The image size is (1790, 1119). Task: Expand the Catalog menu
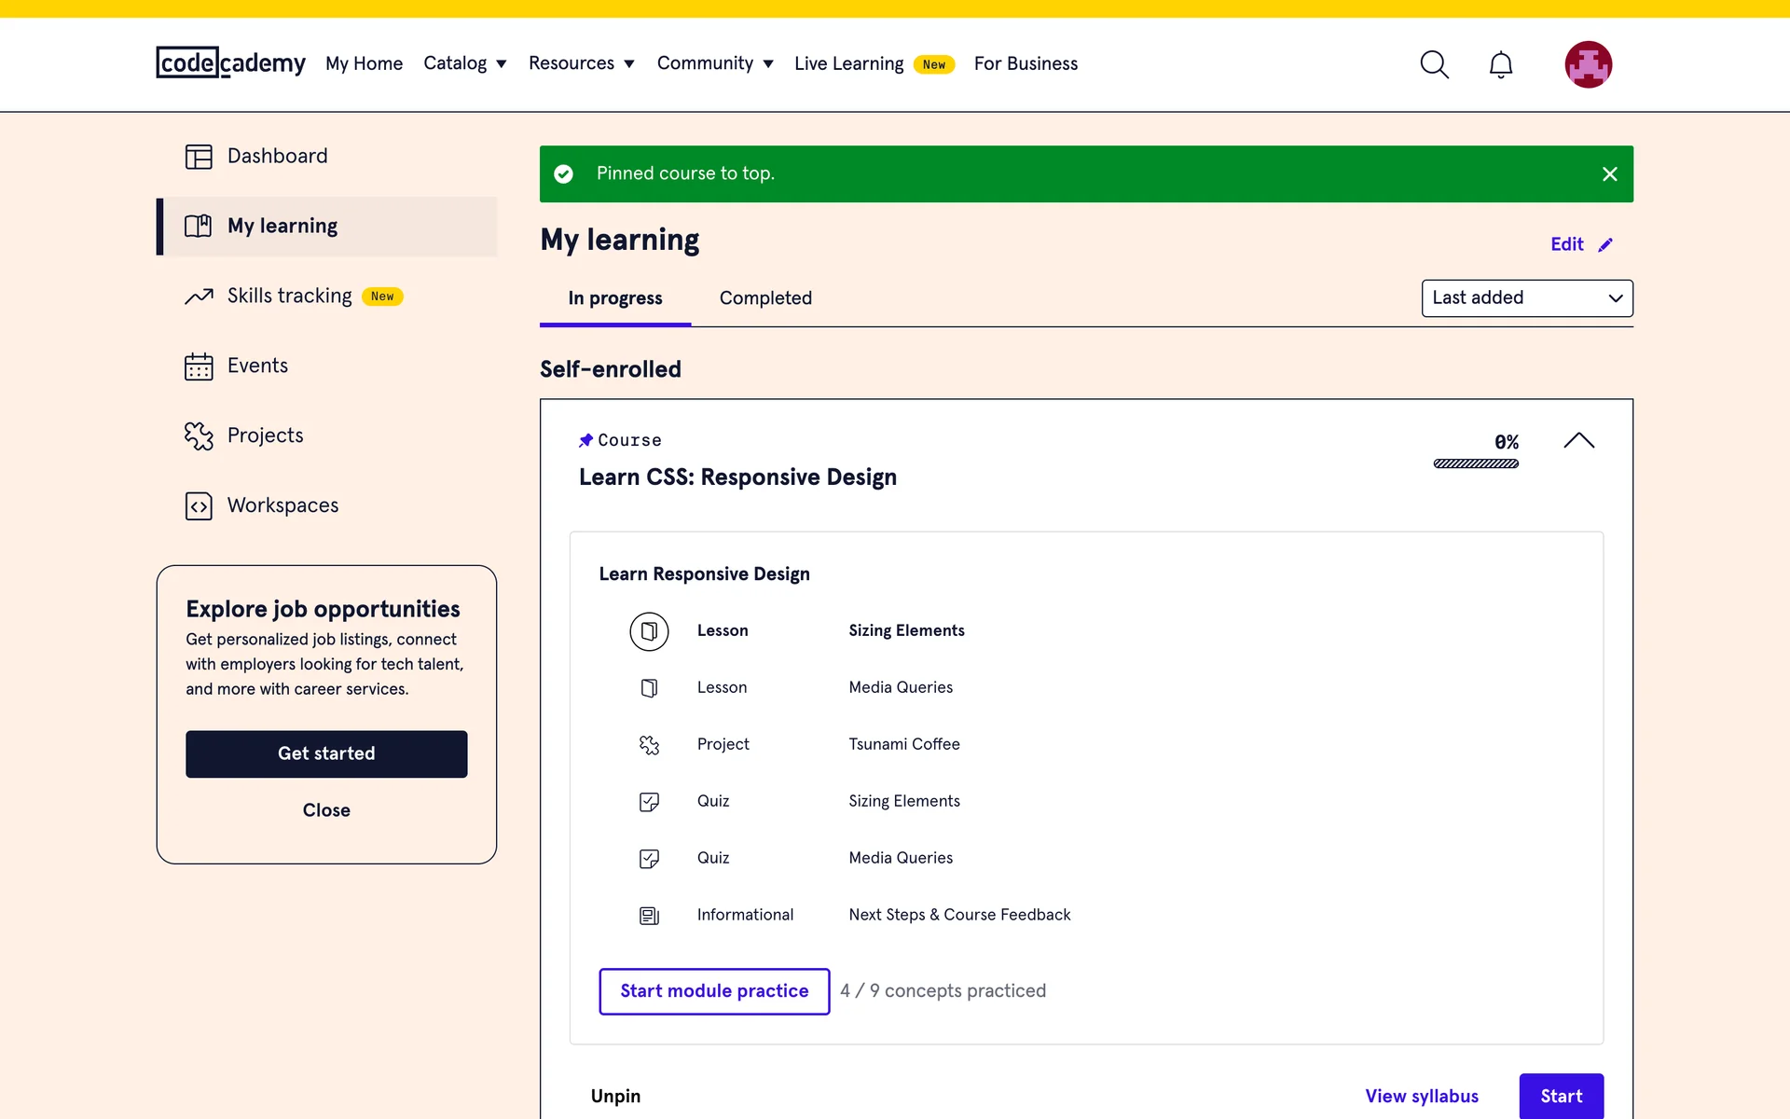pyautogui.click(x=464, y=63)
